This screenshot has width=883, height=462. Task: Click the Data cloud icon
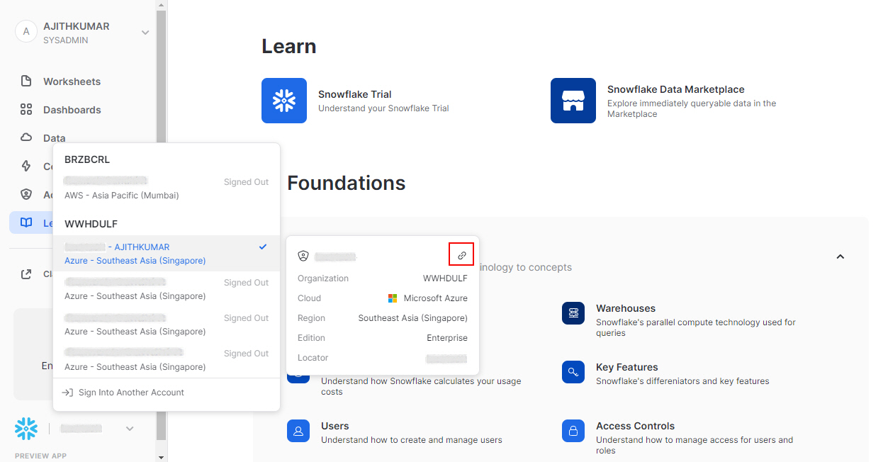[x=26, y=137]
